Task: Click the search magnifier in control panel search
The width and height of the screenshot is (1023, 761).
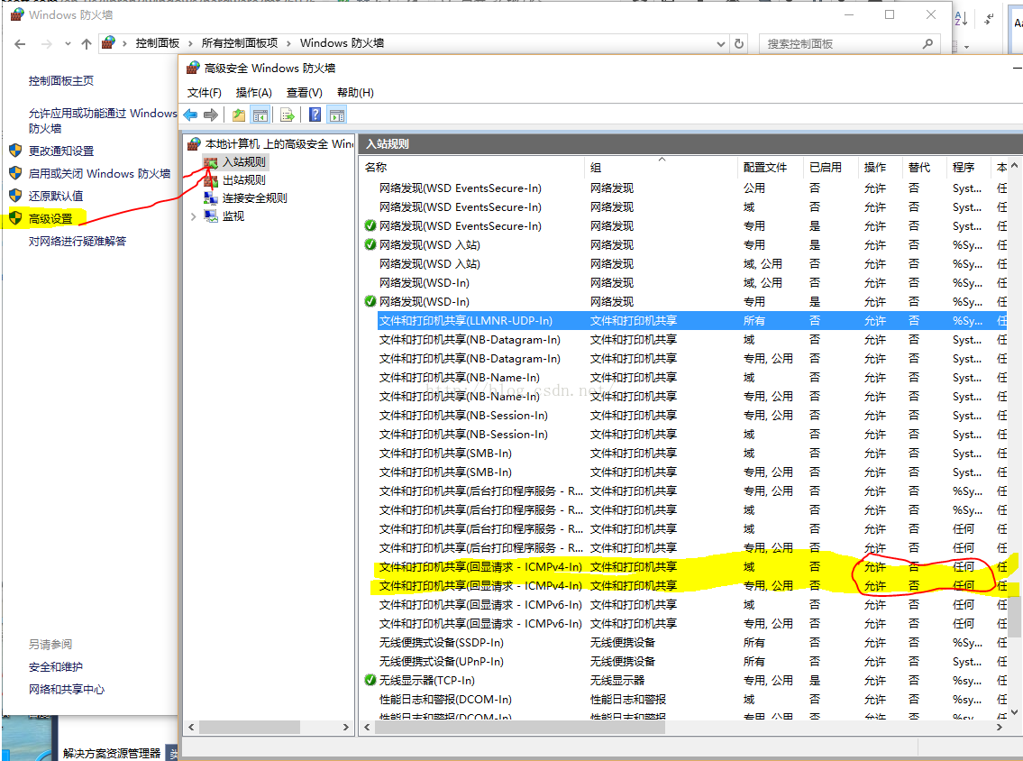Action: point(927,43)
